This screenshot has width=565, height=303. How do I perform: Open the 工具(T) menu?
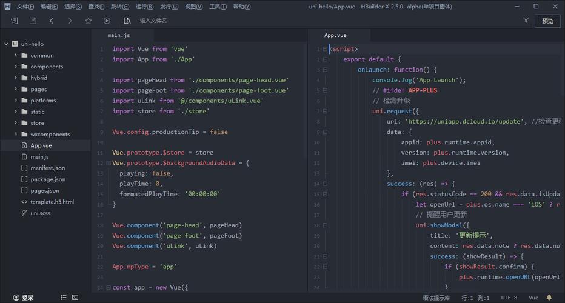coord(218,7)
